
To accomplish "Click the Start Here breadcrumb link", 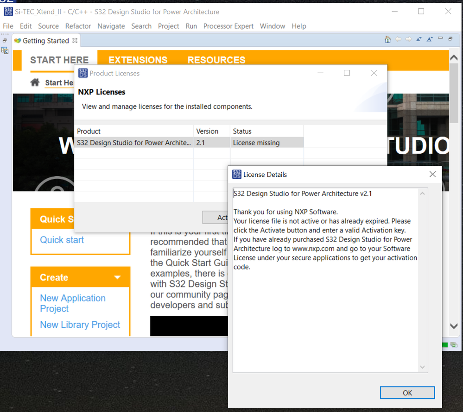I will click(x=59, y=82).
